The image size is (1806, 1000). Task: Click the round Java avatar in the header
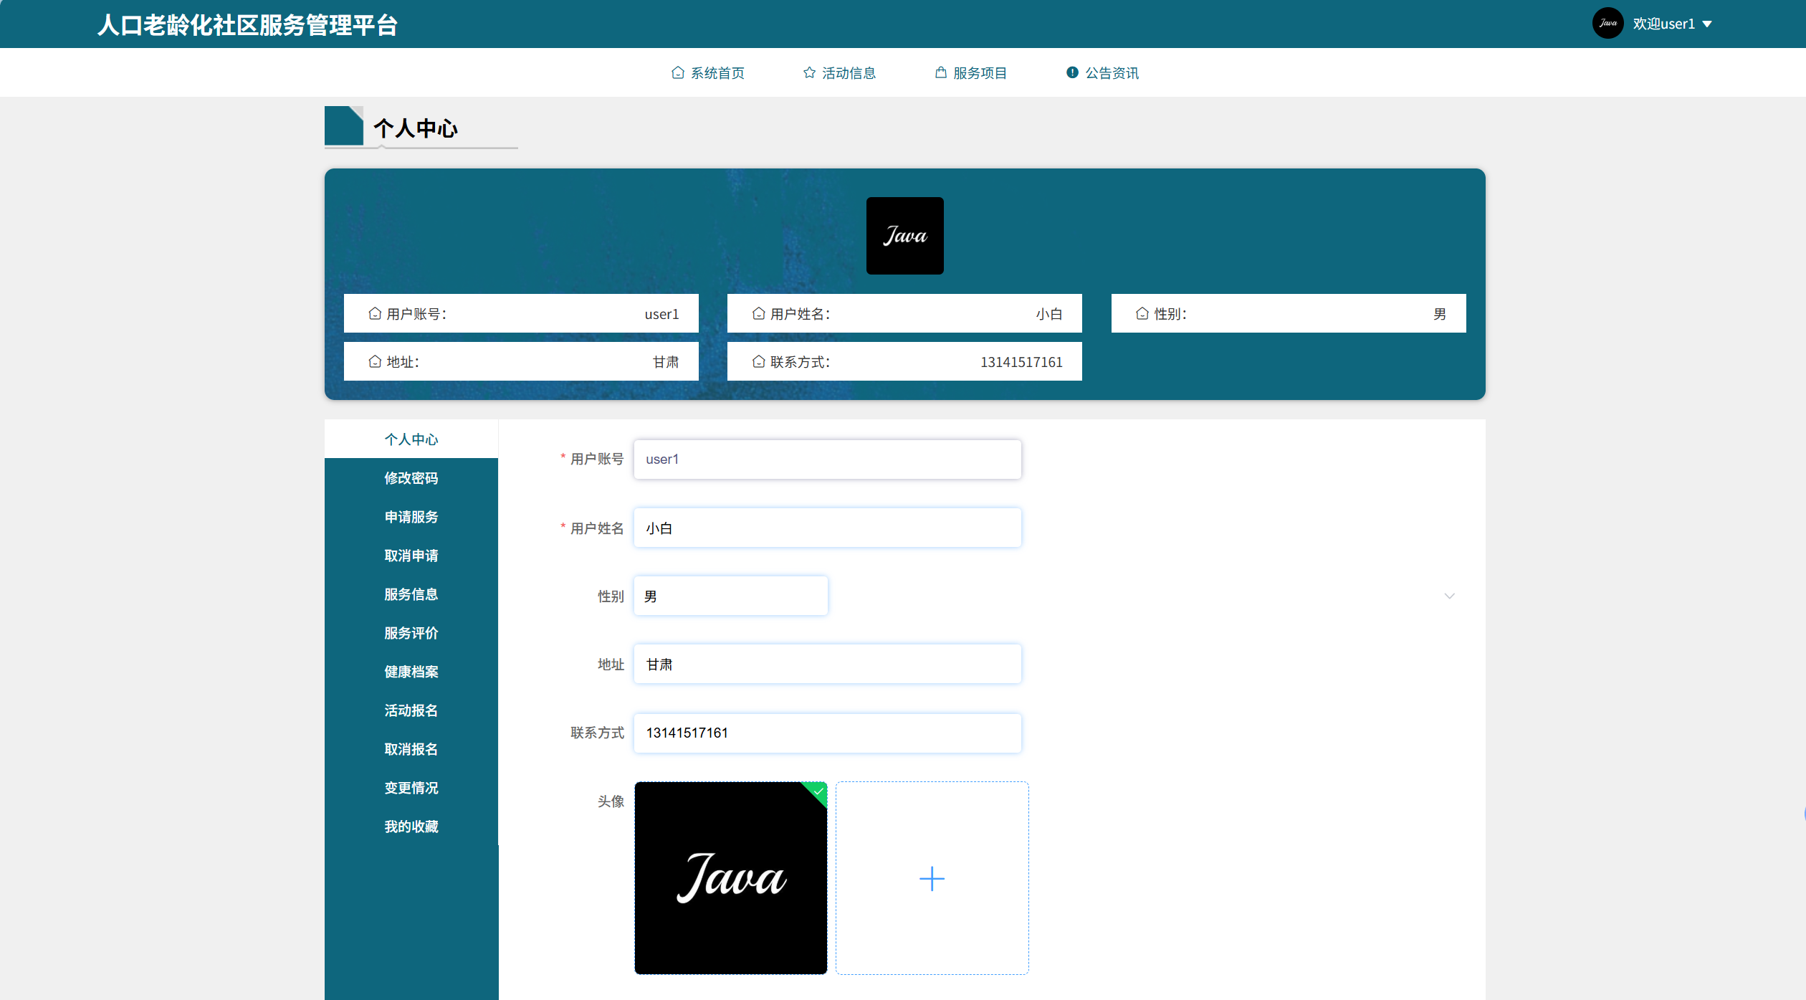tap(1607, 24)
